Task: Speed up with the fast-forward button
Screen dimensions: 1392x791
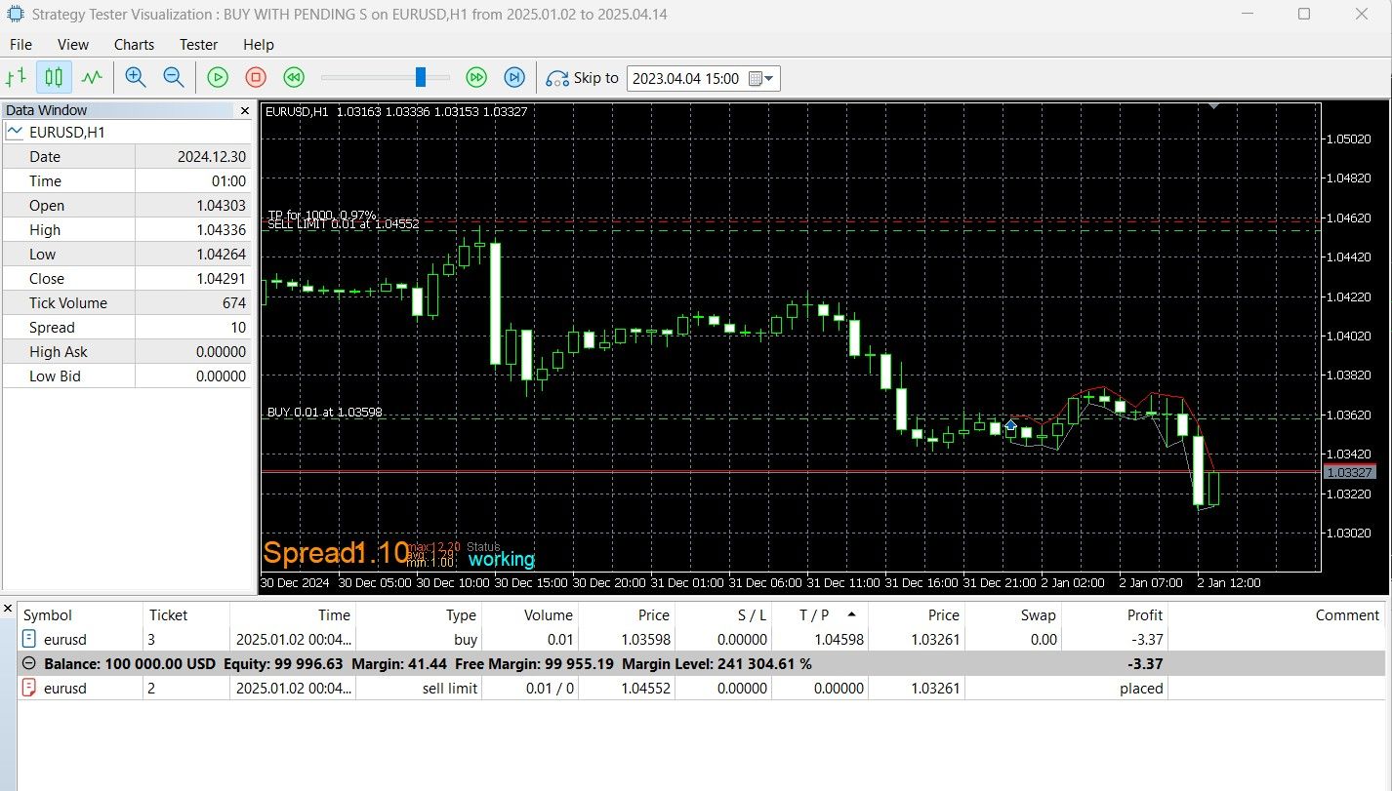Action: pyautogui.click(x=476, y=77)
